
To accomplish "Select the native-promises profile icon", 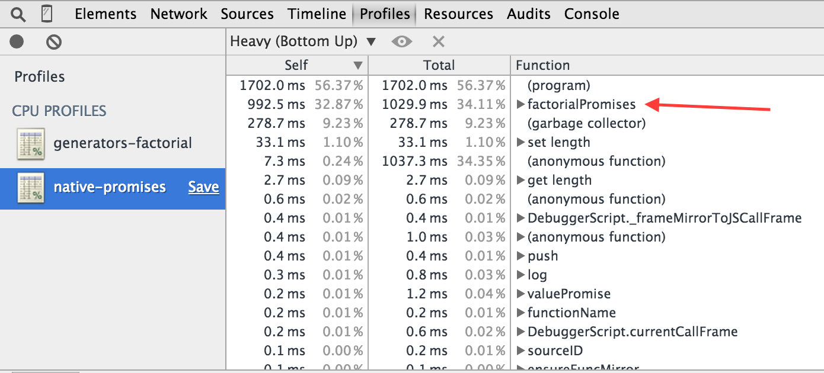I will click(31, 187).
